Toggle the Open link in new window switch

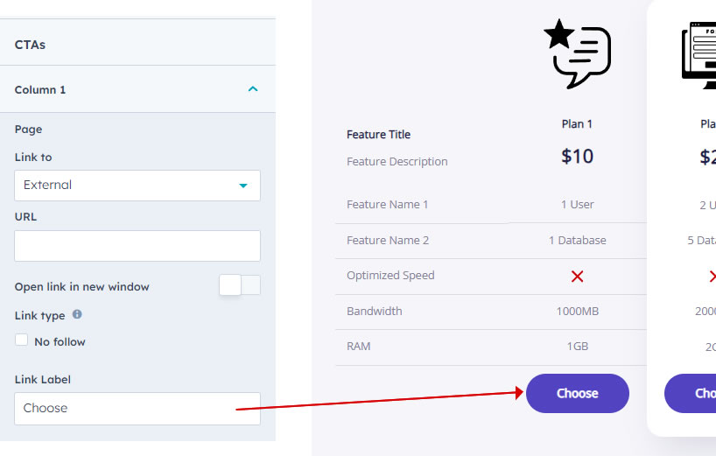point(239,285)
